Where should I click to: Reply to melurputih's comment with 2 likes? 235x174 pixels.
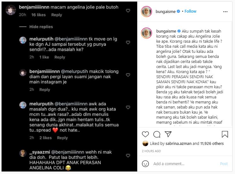tap(62, 138)
